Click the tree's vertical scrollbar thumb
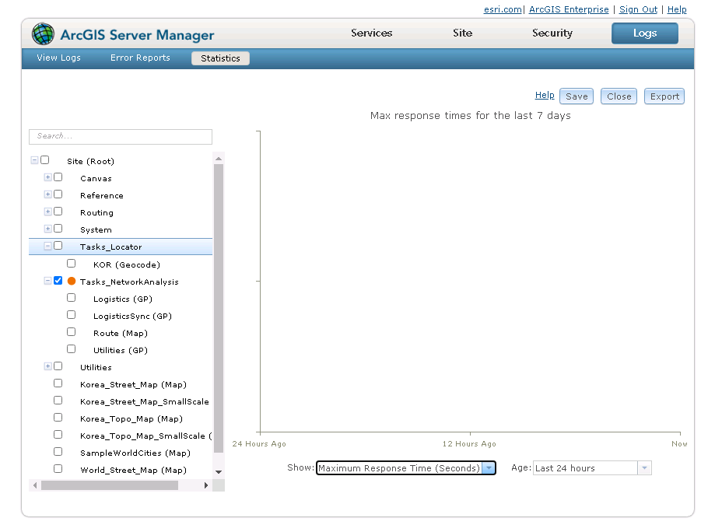Image resolution: width=715 pixels, height=525 pixels. (x=219, y=308)
